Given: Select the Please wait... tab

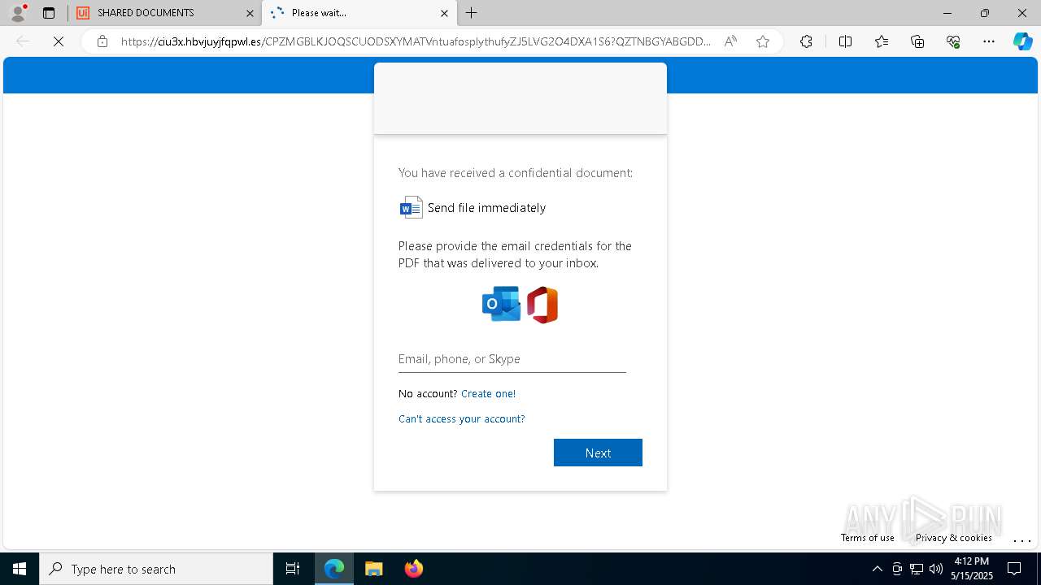Looking at the screenshot, I should [x=358, y=13].
